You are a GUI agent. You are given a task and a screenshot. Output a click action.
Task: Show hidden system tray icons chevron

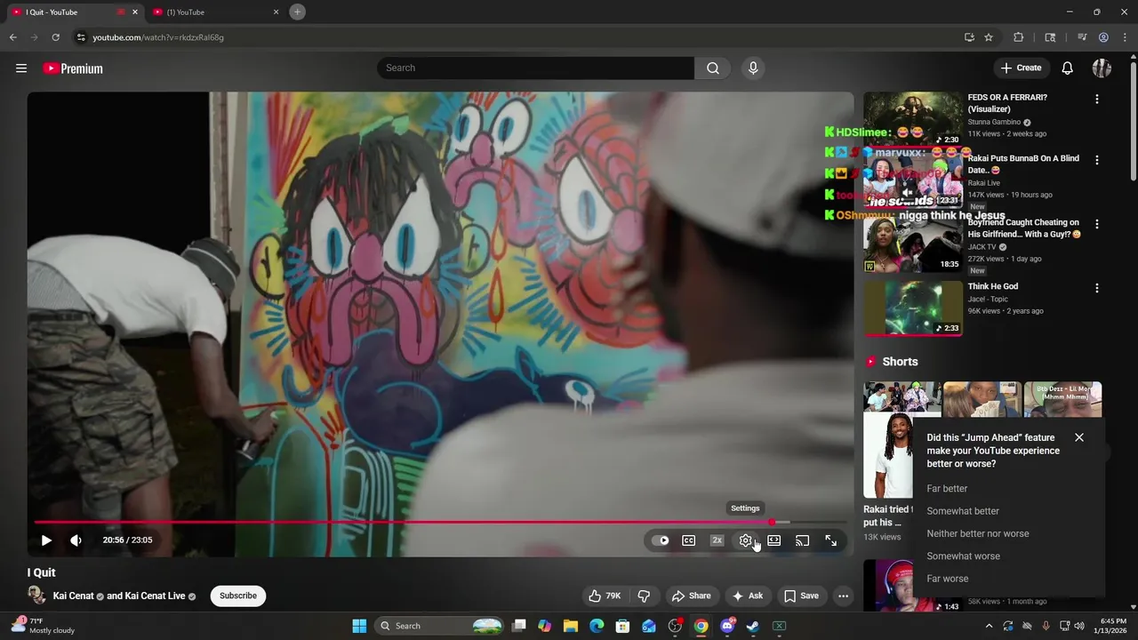[x=989, y=626]
